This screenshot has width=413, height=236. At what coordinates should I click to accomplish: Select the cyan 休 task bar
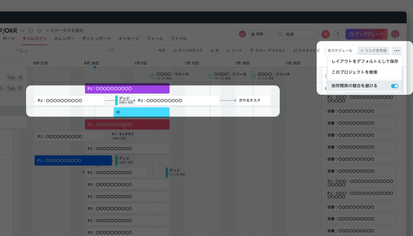tap(141, 112)
